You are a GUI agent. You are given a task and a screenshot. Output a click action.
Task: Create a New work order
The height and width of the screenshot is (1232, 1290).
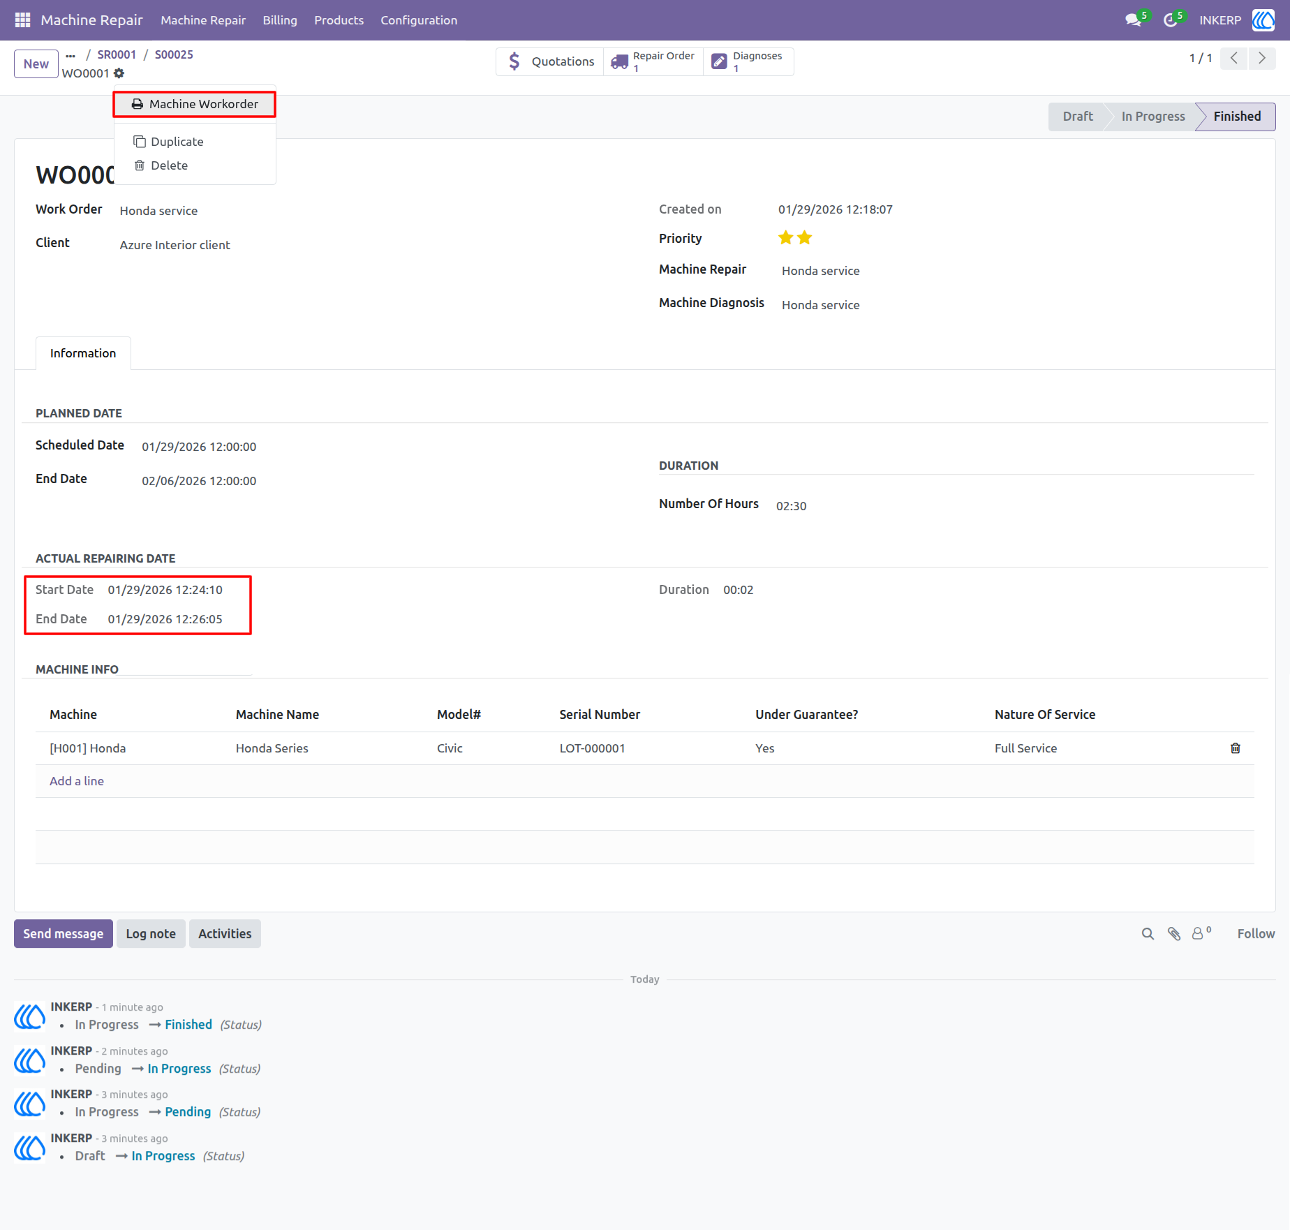pos(36,64)
